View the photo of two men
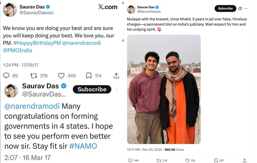This screenshot has height=163, width=257. (164, 89)
